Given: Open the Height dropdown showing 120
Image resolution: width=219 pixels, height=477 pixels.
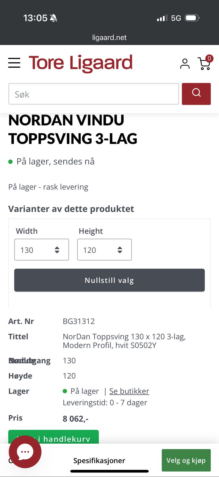Looking at the screenshot, I should pos(104,250).
